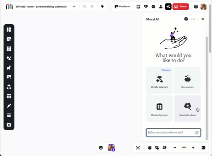Open the Facilitate menu
This screenshot has width=212, height=156.
click(x=122, y=6)
